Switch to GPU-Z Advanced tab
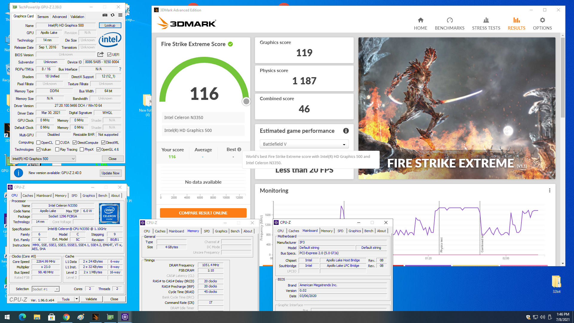The image size is (574, 323). (59, 17)
